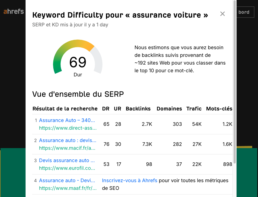The width and height of the screenshot is (258, 197).
Task: Open the eurofil URL link
Action: (68, 168)
